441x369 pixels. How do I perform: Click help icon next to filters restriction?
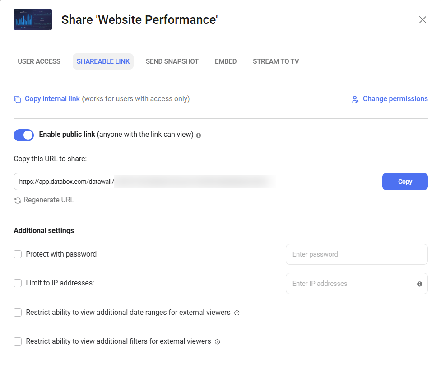218,342
